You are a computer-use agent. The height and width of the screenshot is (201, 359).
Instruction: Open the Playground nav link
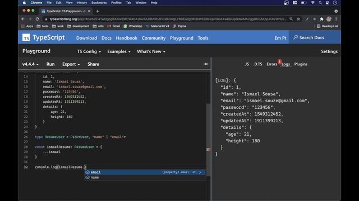coord(182,38)
